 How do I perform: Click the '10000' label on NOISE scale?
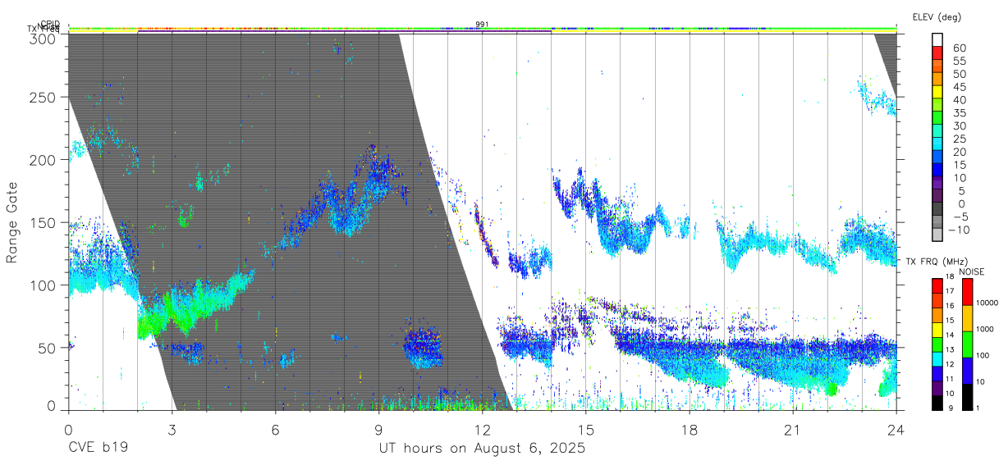(x=987, y=303)
